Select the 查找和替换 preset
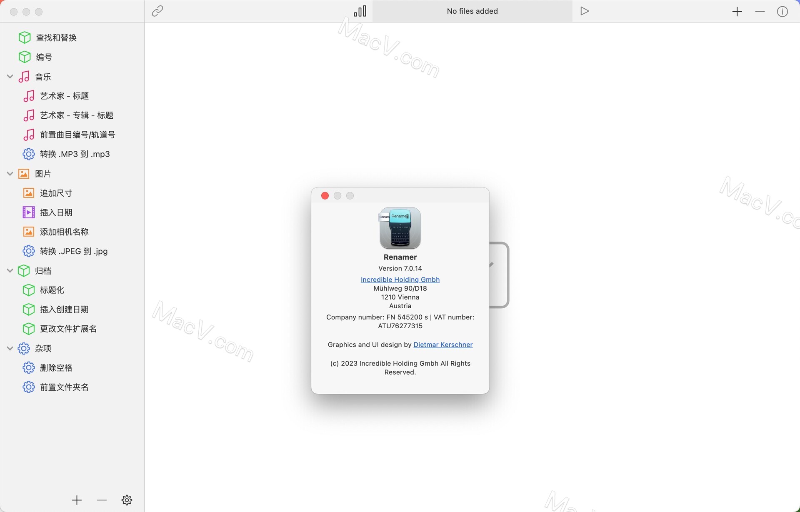 (x=56, y=37)
